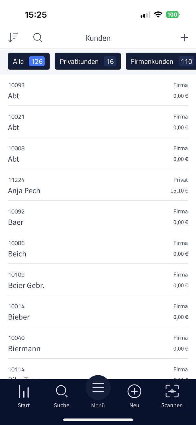
Task: Filter by Firmenkunden
Action: point(161,61)
